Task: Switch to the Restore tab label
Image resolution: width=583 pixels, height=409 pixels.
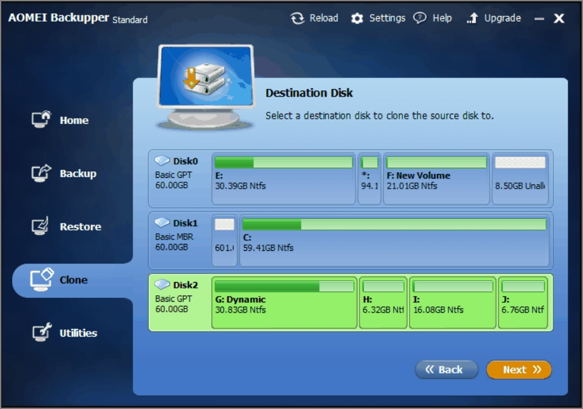Action: [80, 227]
